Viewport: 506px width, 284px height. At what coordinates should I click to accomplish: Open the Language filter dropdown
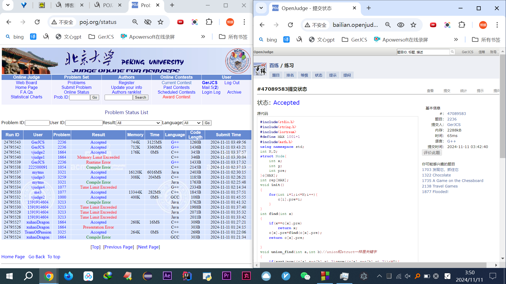pos(193,123)
